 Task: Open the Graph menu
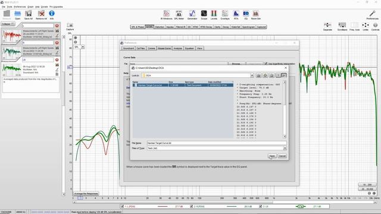coord(30,7)
